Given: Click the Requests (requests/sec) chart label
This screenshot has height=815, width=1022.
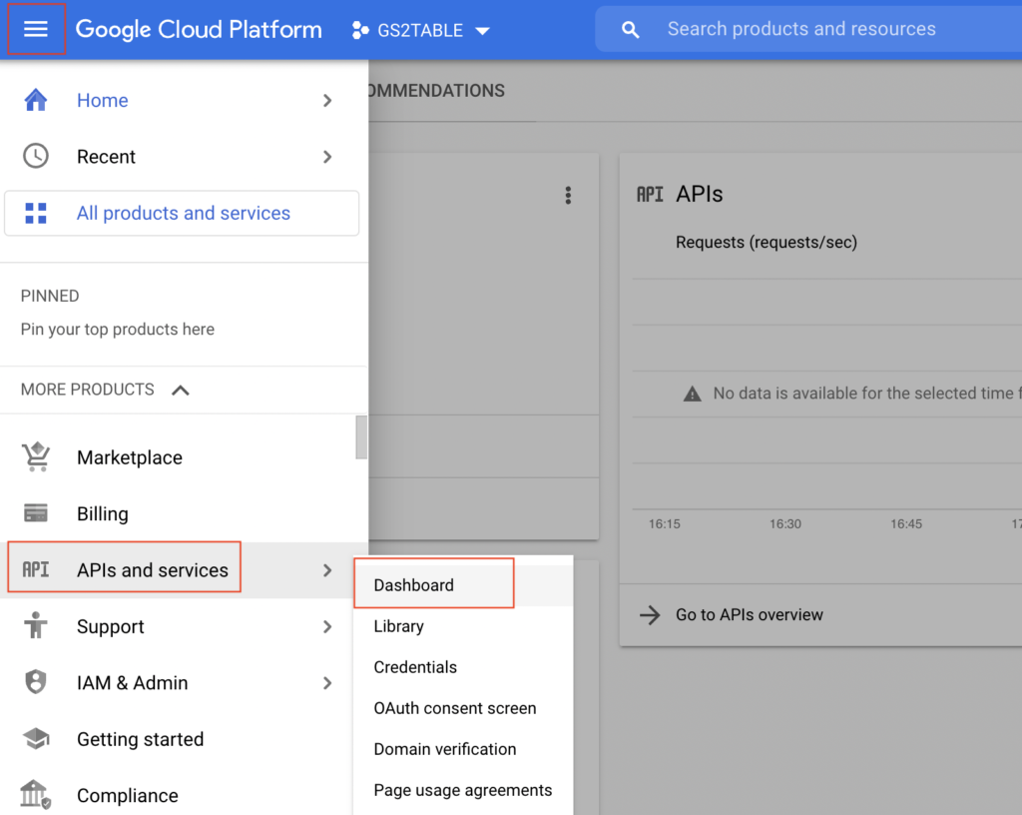Looking at the screenshot, I should coord(766,242).
